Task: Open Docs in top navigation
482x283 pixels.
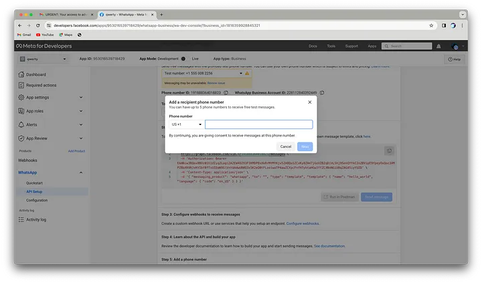Action: coord(313,46)
